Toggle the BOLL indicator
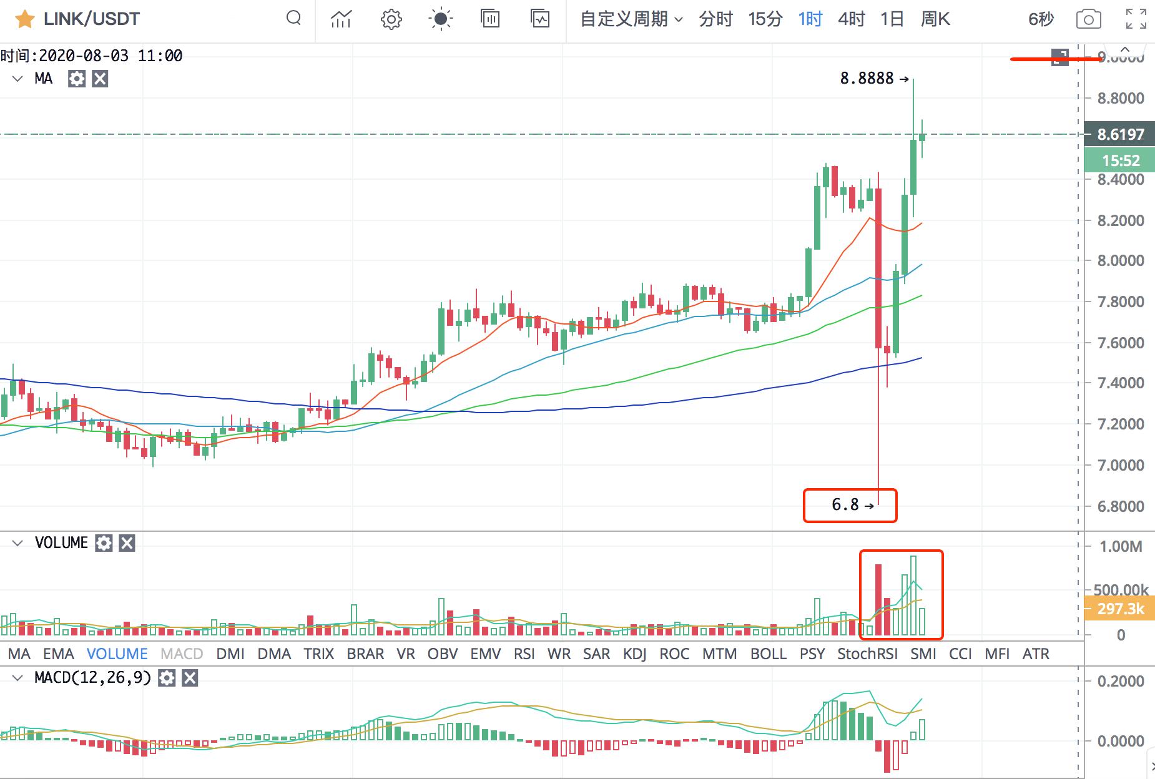 769,654
